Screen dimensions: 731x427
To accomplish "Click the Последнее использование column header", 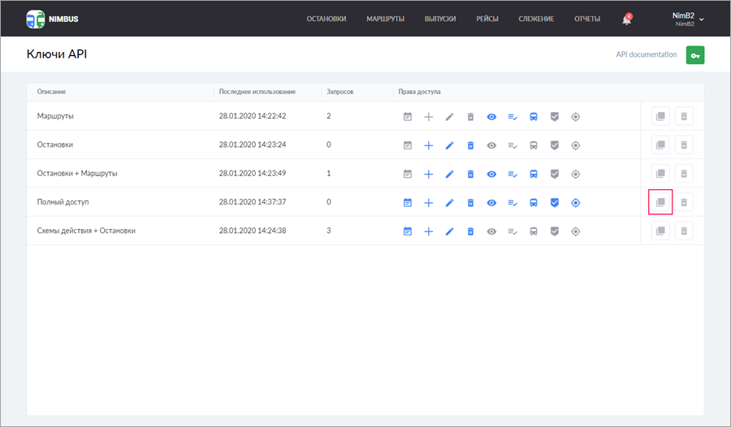I will pyautogui.click(x=257, y=92).
